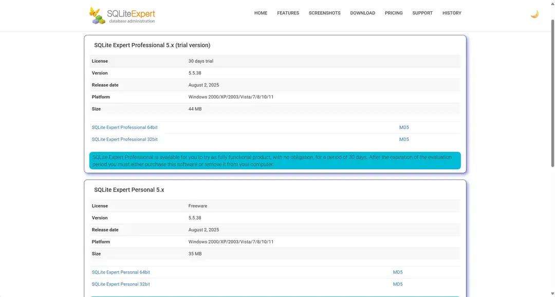Go to the Features page
Viewport: 555px width, 297px height.
point(288,13)
